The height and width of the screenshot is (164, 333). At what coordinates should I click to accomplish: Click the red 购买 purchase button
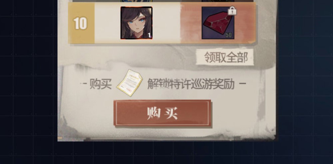click(162, 113)
